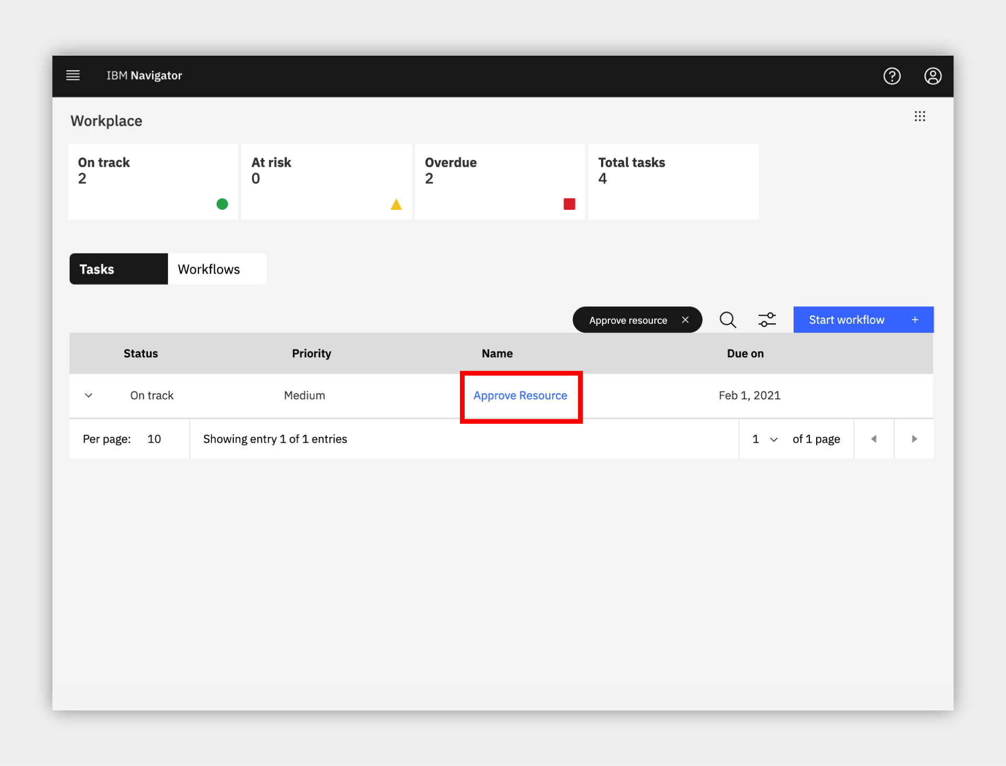Open the user profile avatar icon

pos(933,76)
